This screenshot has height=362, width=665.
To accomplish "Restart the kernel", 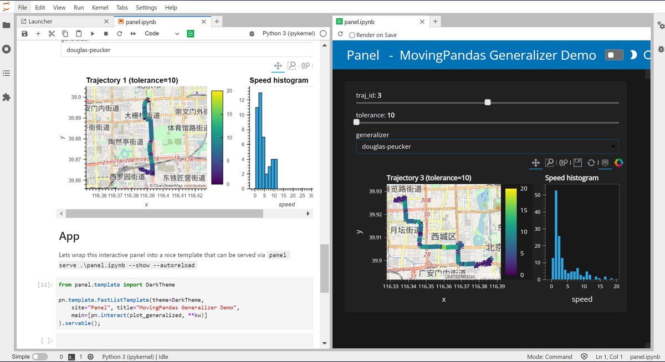I will tap(119, 34).
